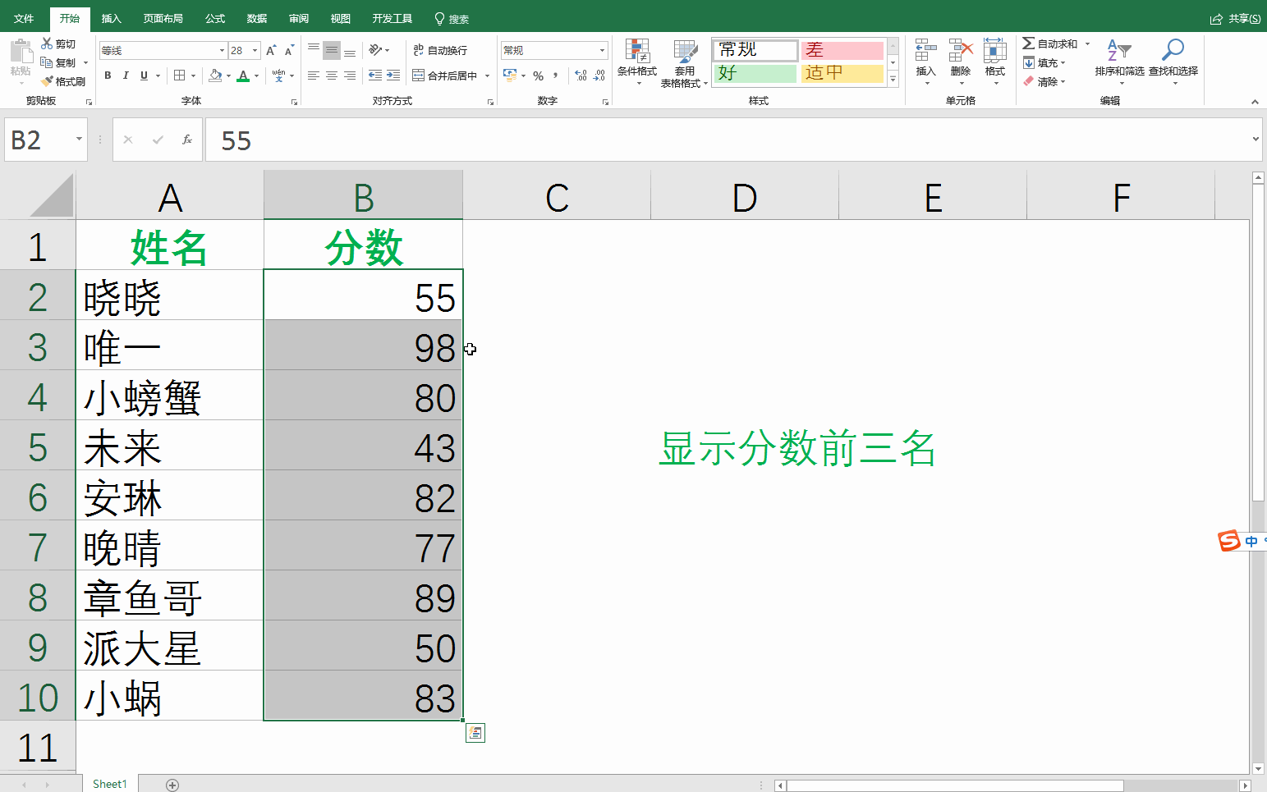Open the font size dropdown showing 28
Viewport: 1267px width, 792px height.
coord(255,51)
